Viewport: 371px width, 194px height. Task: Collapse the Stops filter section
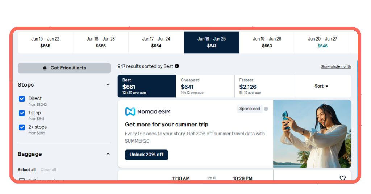pyautogui.click(x=108, y=85)
